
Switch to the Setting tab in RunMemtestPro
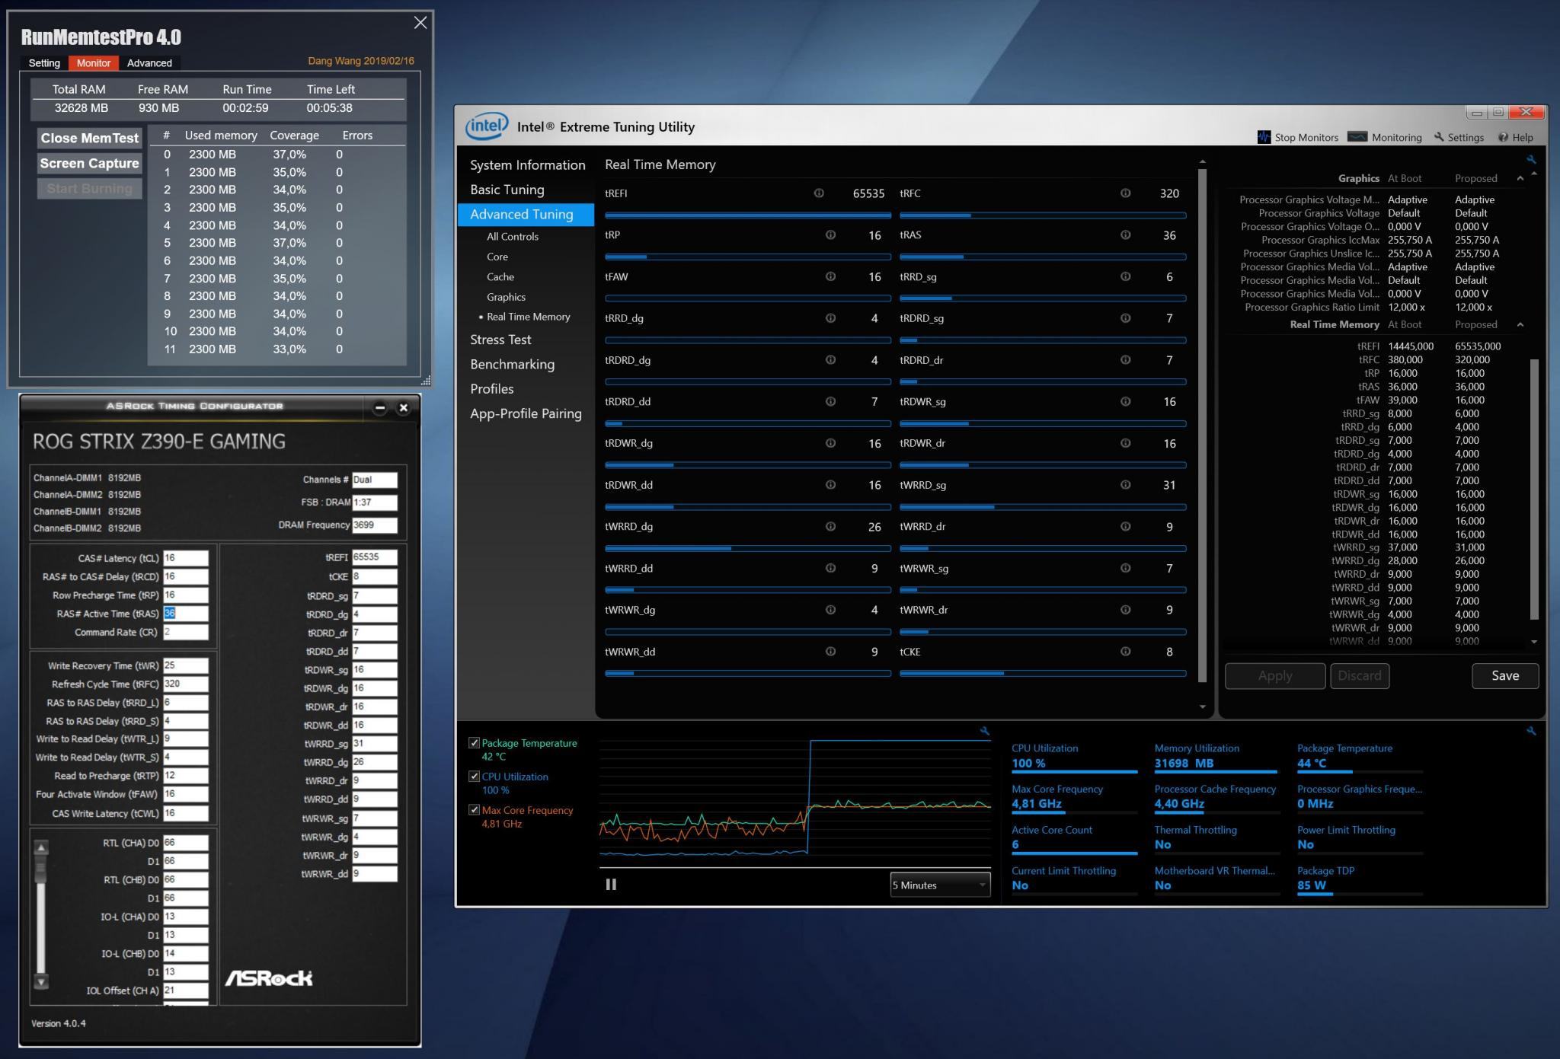pyautogui.click(x=44, y=63)
